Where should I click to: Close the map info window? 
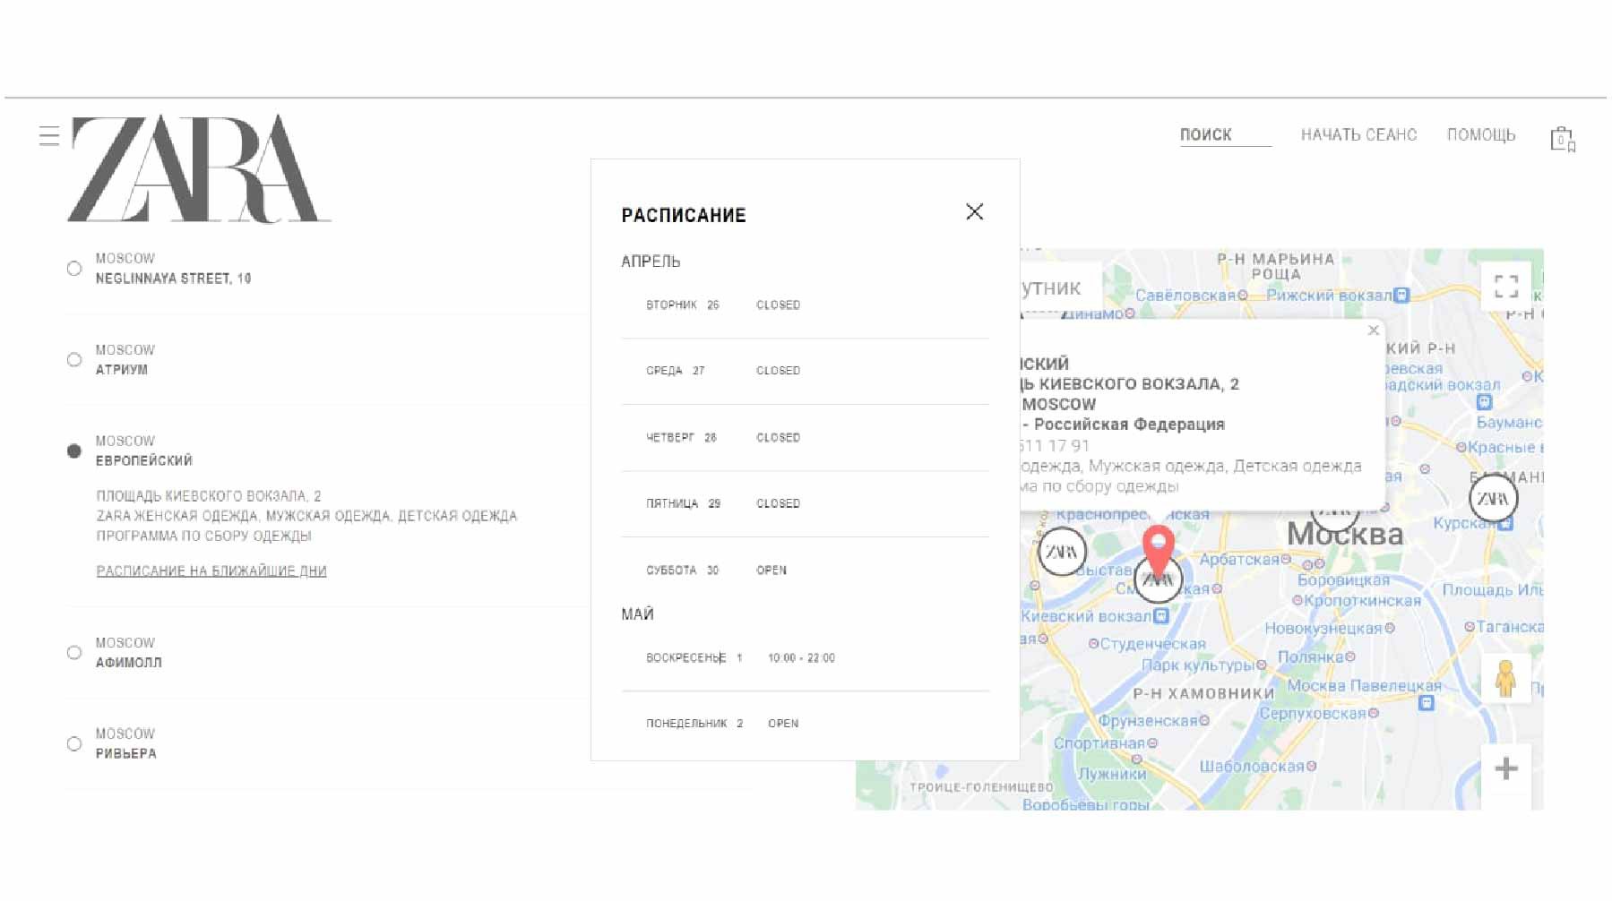pos(1373,330)
